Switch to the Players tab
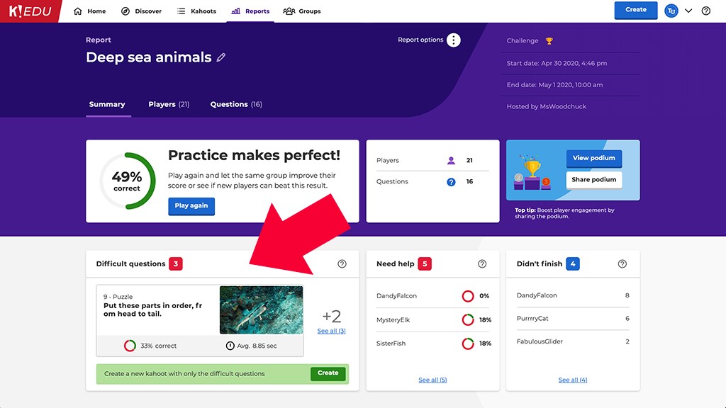This screenshot has height=408, width=726. [169, 104]
